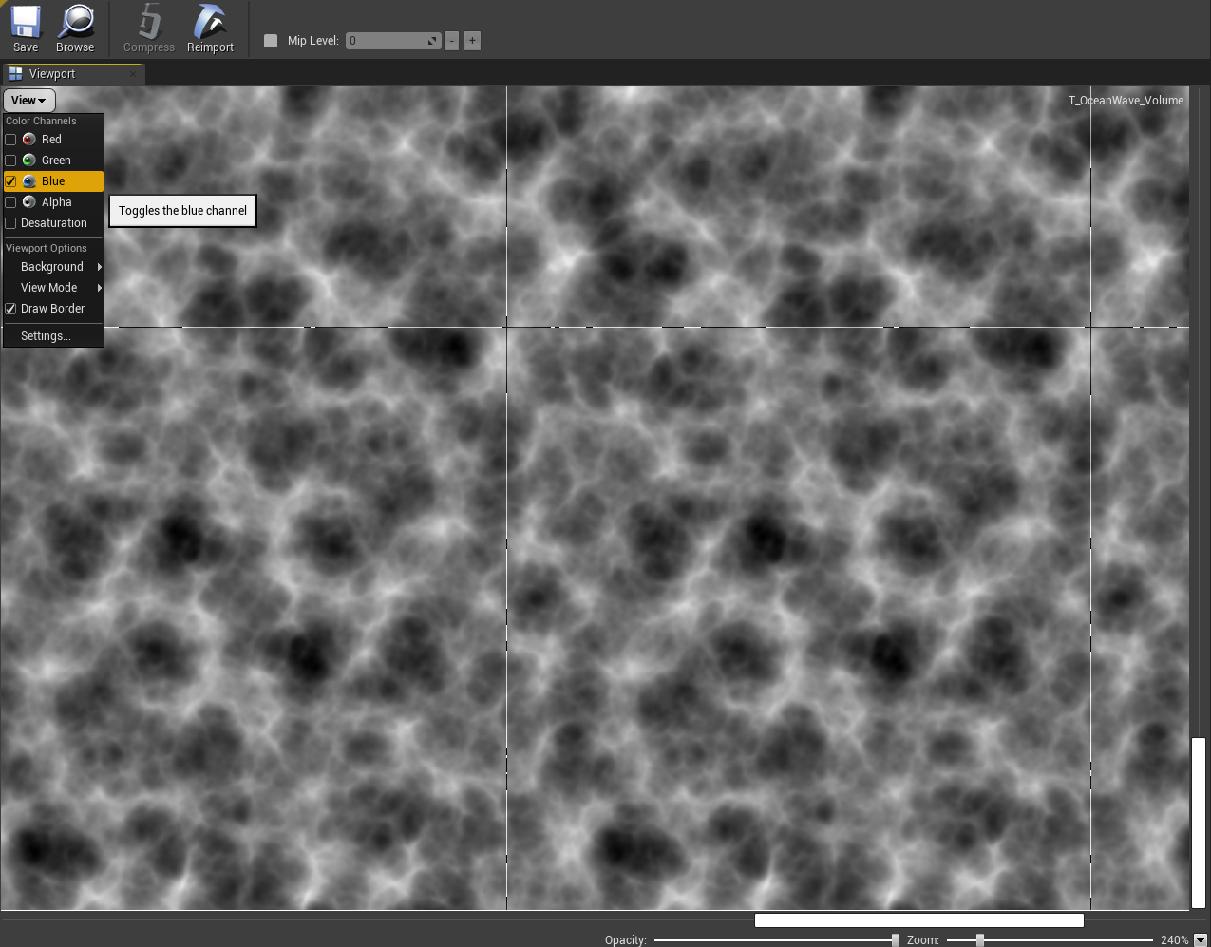
Task: Toggle the Mip Level checkbox
Action: pos(271,41)
